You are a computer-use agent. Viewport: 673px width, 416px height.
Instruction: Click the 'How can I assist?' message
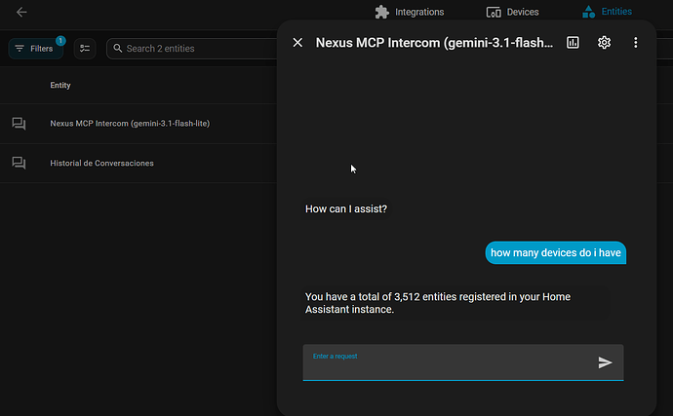pos(346,208)
